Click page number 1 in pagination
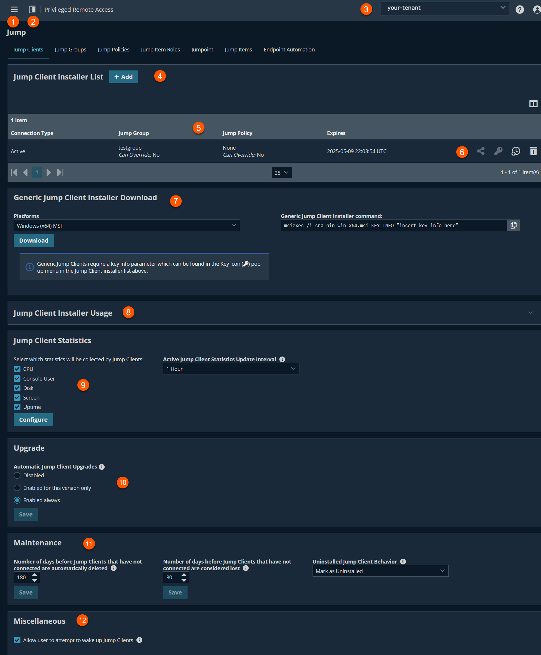Viewport: 541px width, 655px height. click(37, 172)
